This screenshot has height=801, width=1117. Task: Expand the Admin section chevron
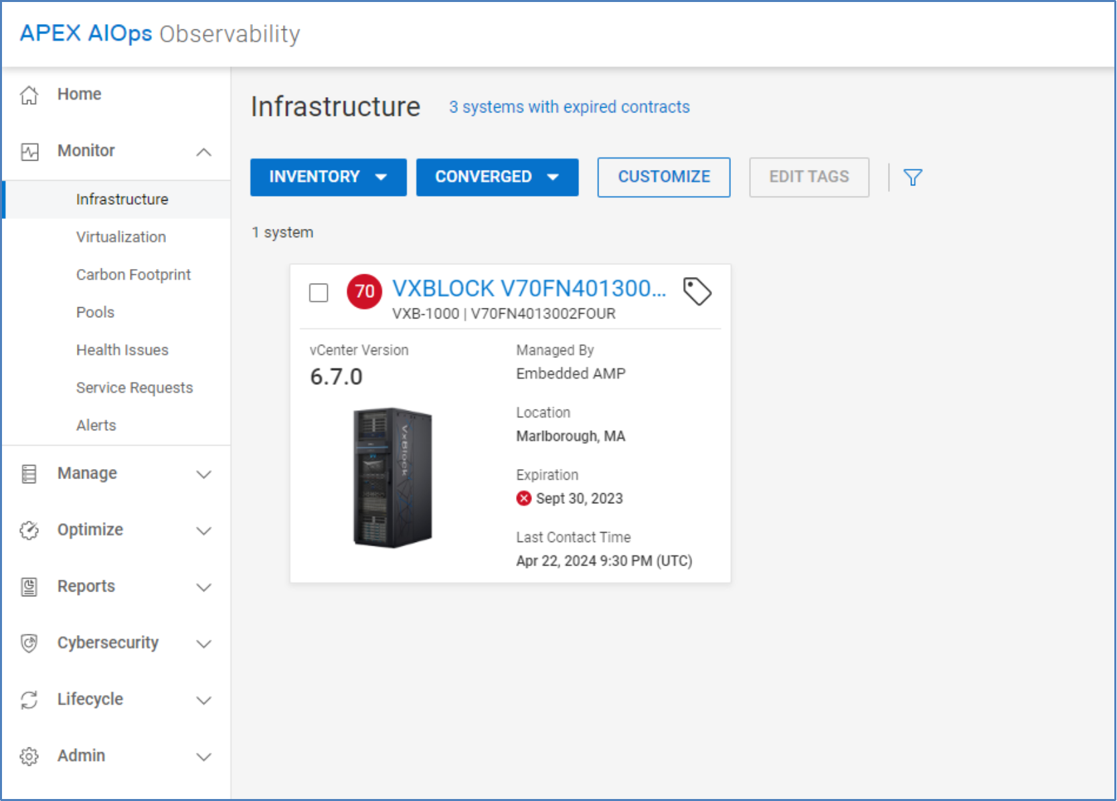pyautogui.click(x=204, y=757)
